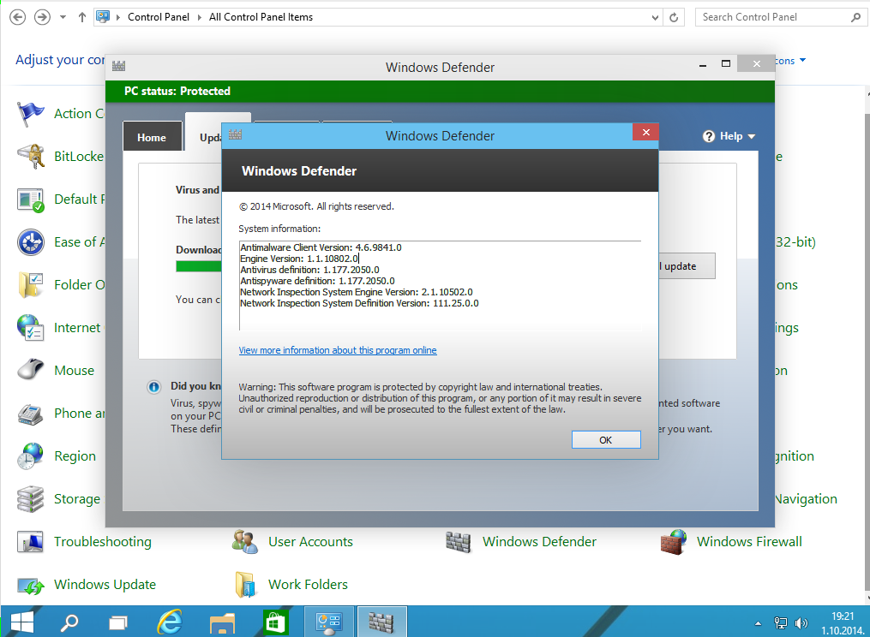Open the User Accounts icon

[244, 542]
